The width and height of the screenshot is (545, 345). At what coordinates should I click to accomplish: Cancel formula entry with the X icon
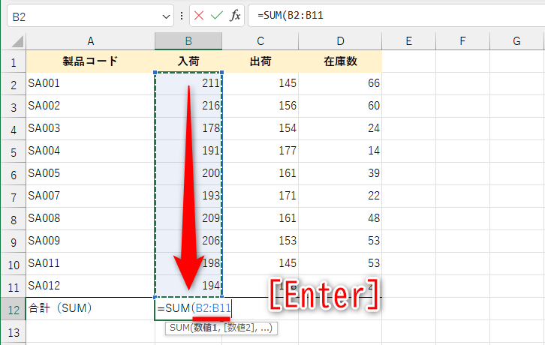pyautogui.click(x=199, y=15)
